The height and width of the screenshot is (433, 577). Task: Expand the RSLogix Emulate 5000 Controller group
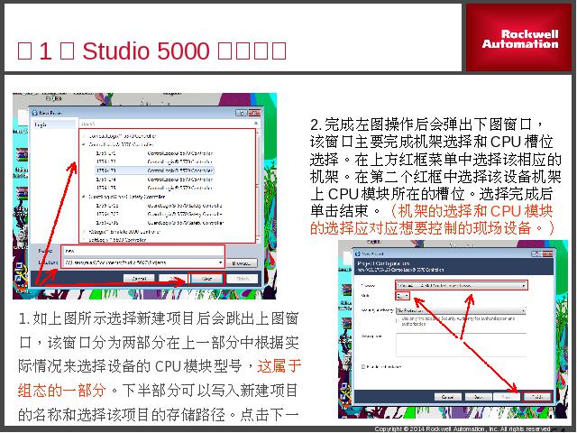click(x=84, y=232)
